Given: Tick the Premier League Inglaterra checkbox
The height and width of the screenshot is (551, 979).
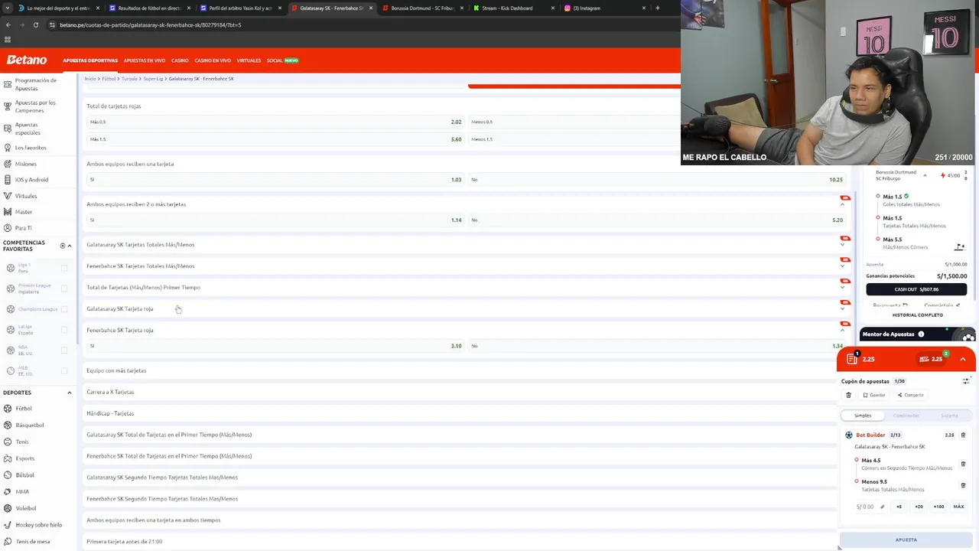Looking at the screenshot, I should 64,289.
